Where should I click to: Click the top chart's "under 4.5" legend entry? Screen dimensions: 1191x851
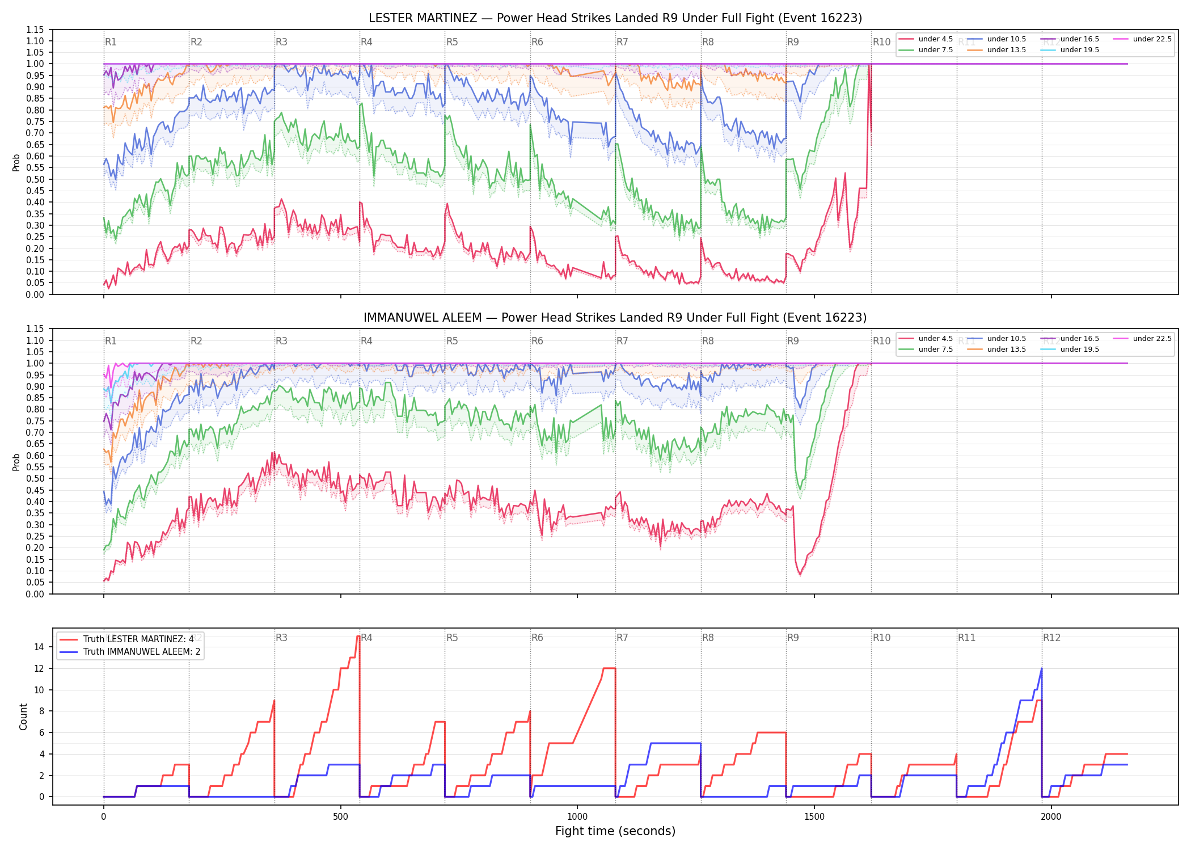tap(926, 39)
